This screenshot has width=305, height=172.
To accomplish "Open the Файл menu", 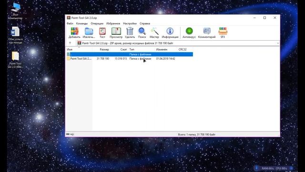I will click(x=70, y=23).
